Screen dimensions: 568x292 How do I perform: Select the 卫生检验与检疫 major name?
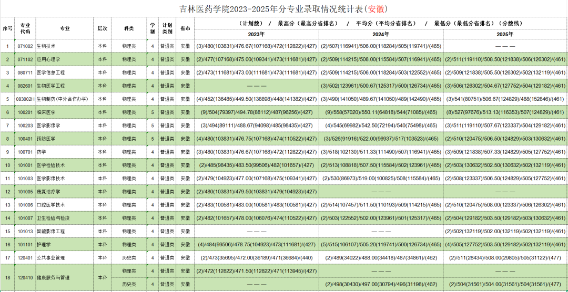click(53, 218)
